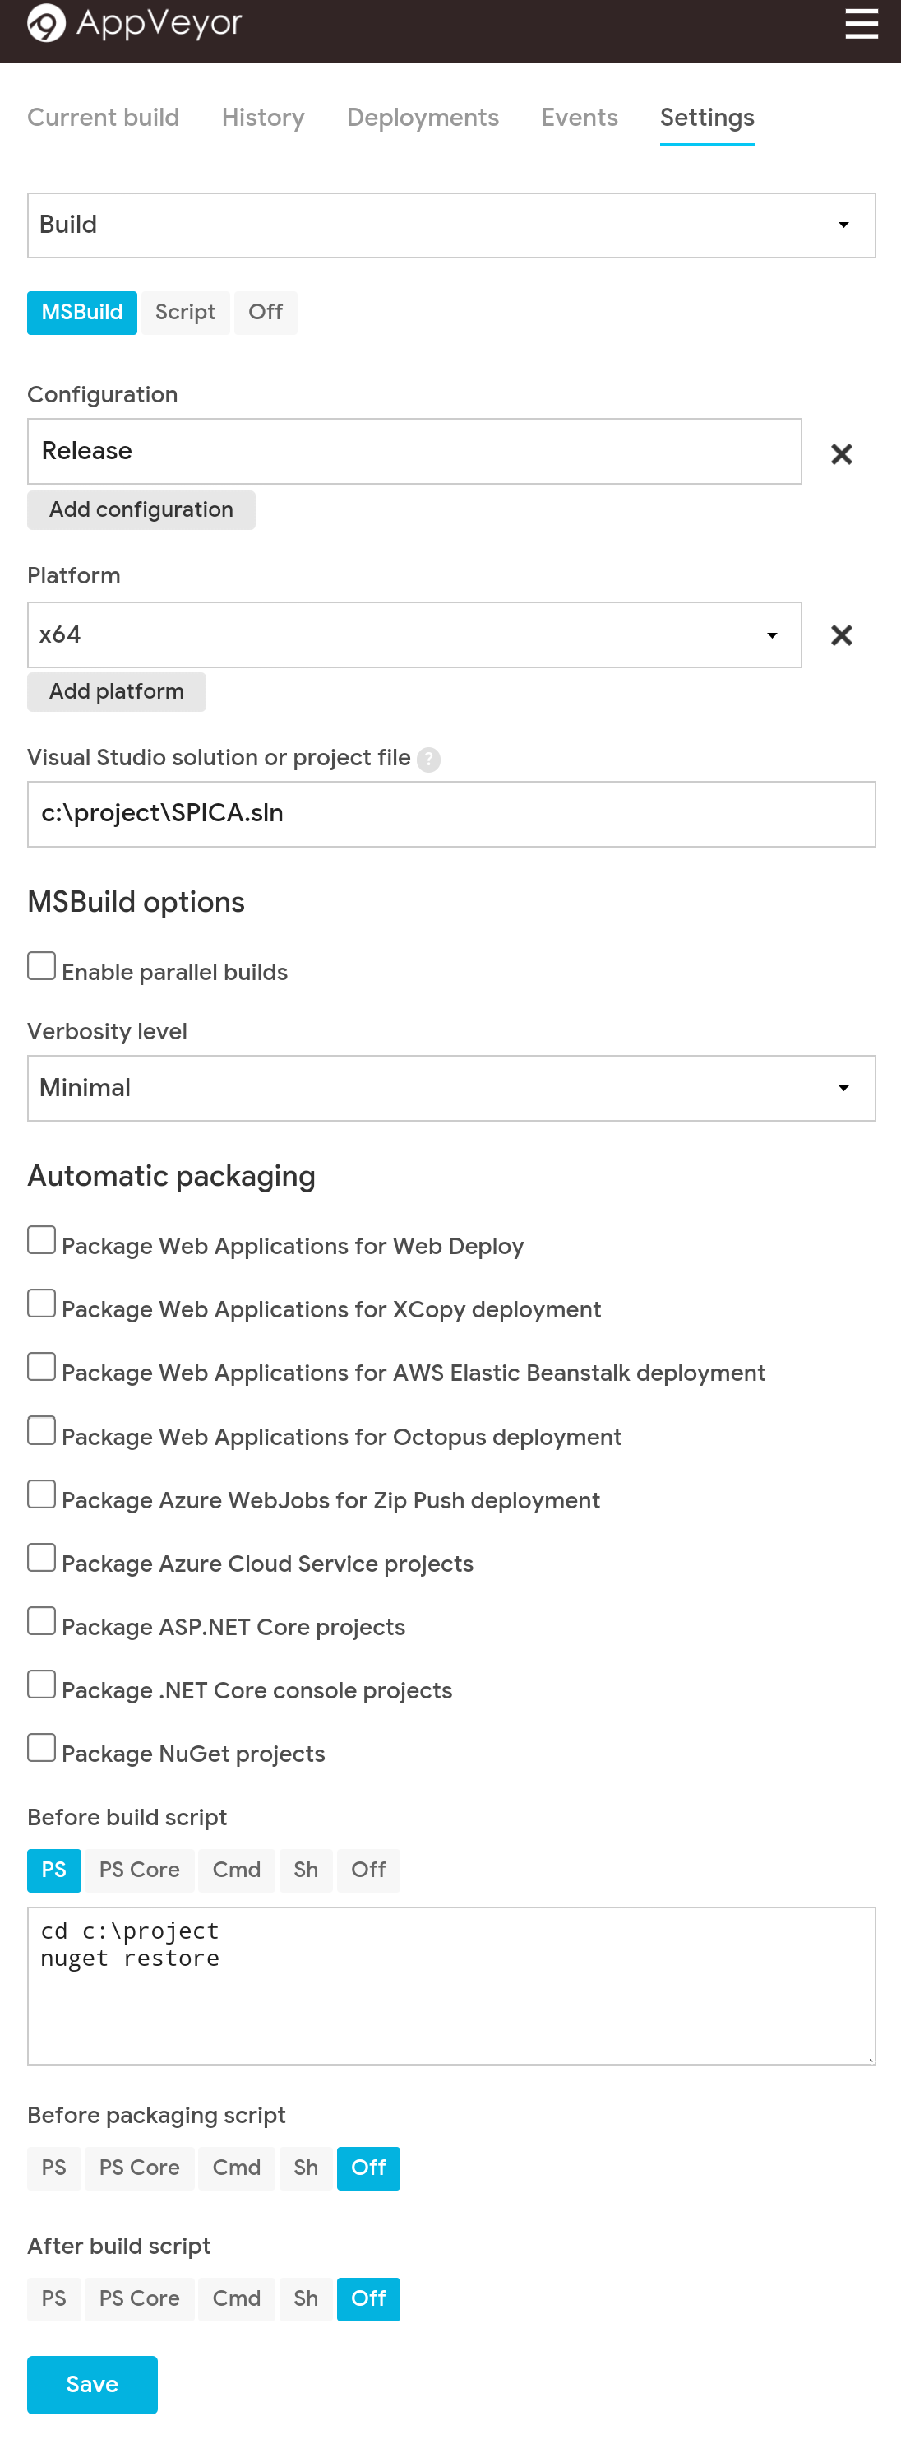Screen dimensions: 901x2449
Task: Remove the x64 platform entry
Action: click(x=840, y=635)
